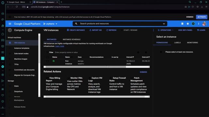Select the Permissions tab in info panel

[x=162, y=43]
